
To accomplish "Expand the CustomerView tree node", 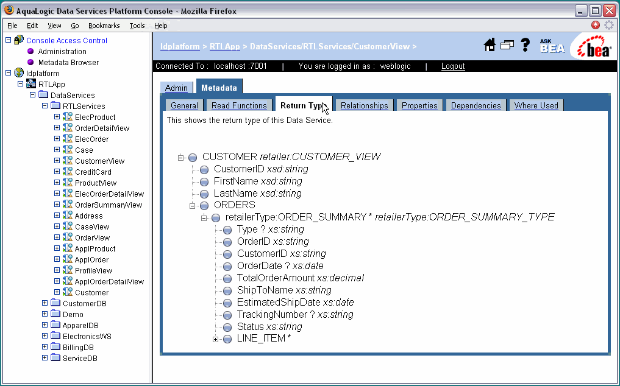I will coord(57,160).
